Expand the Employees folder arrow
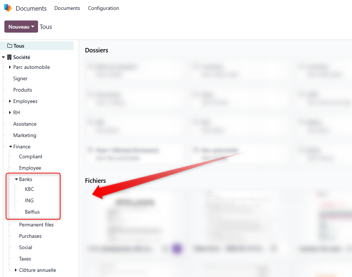The width and height of the screenshot is (352, 277). click(x=10, y=101)
